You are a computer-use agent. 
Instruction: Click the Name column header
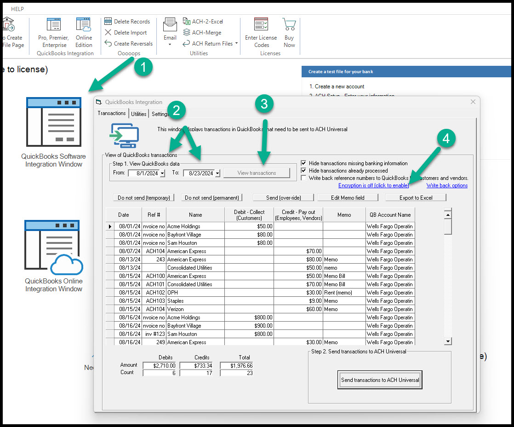pos(195,215)
